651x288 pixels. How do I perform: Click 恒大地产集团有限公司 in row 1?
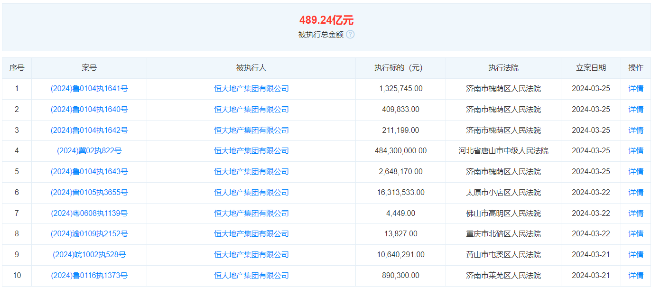(x=251, y=88)
